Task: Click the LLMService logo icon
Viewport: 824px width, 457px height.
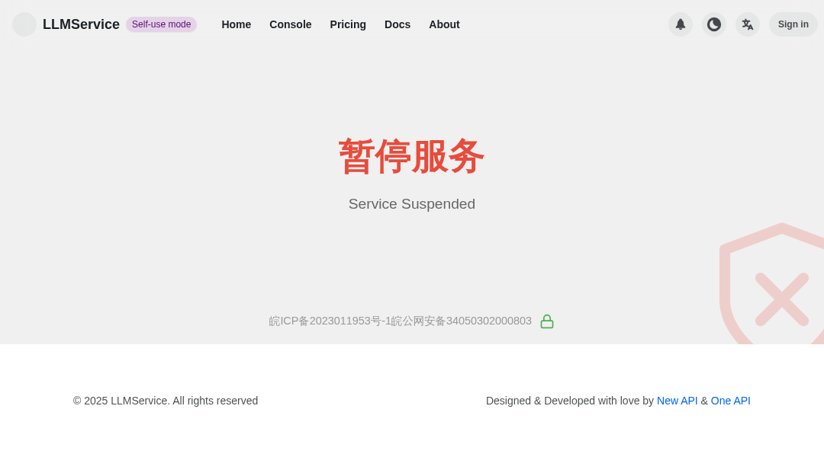Action: (24, 24)
